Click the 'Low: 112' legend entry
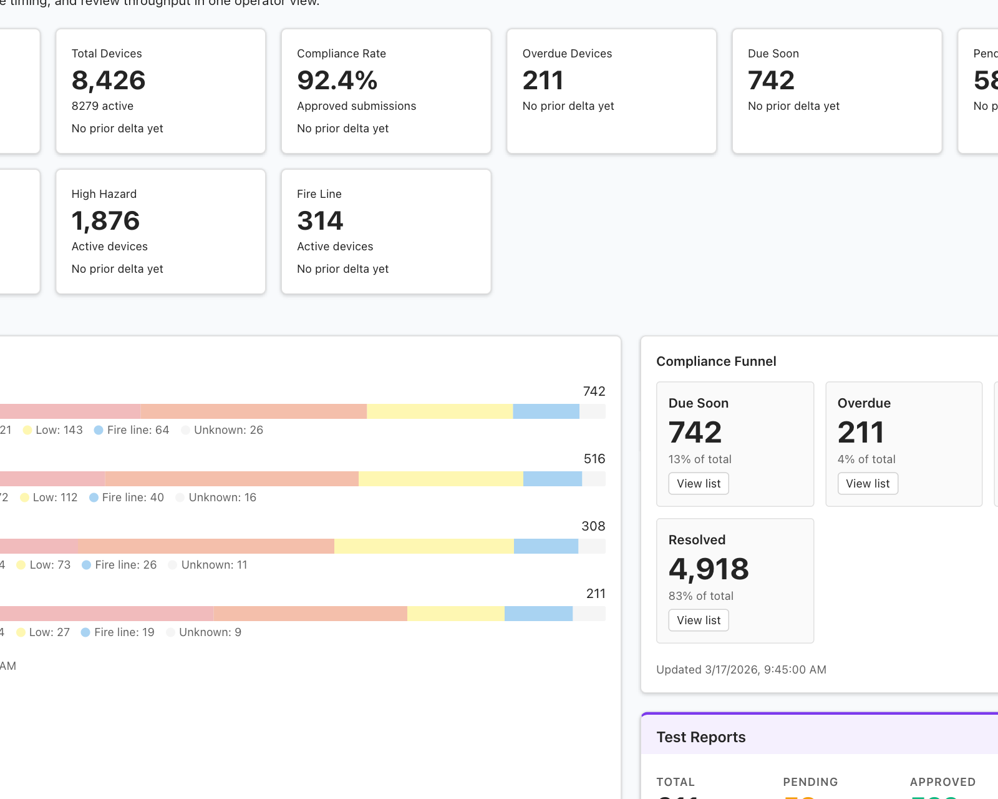 coord(49,498)
